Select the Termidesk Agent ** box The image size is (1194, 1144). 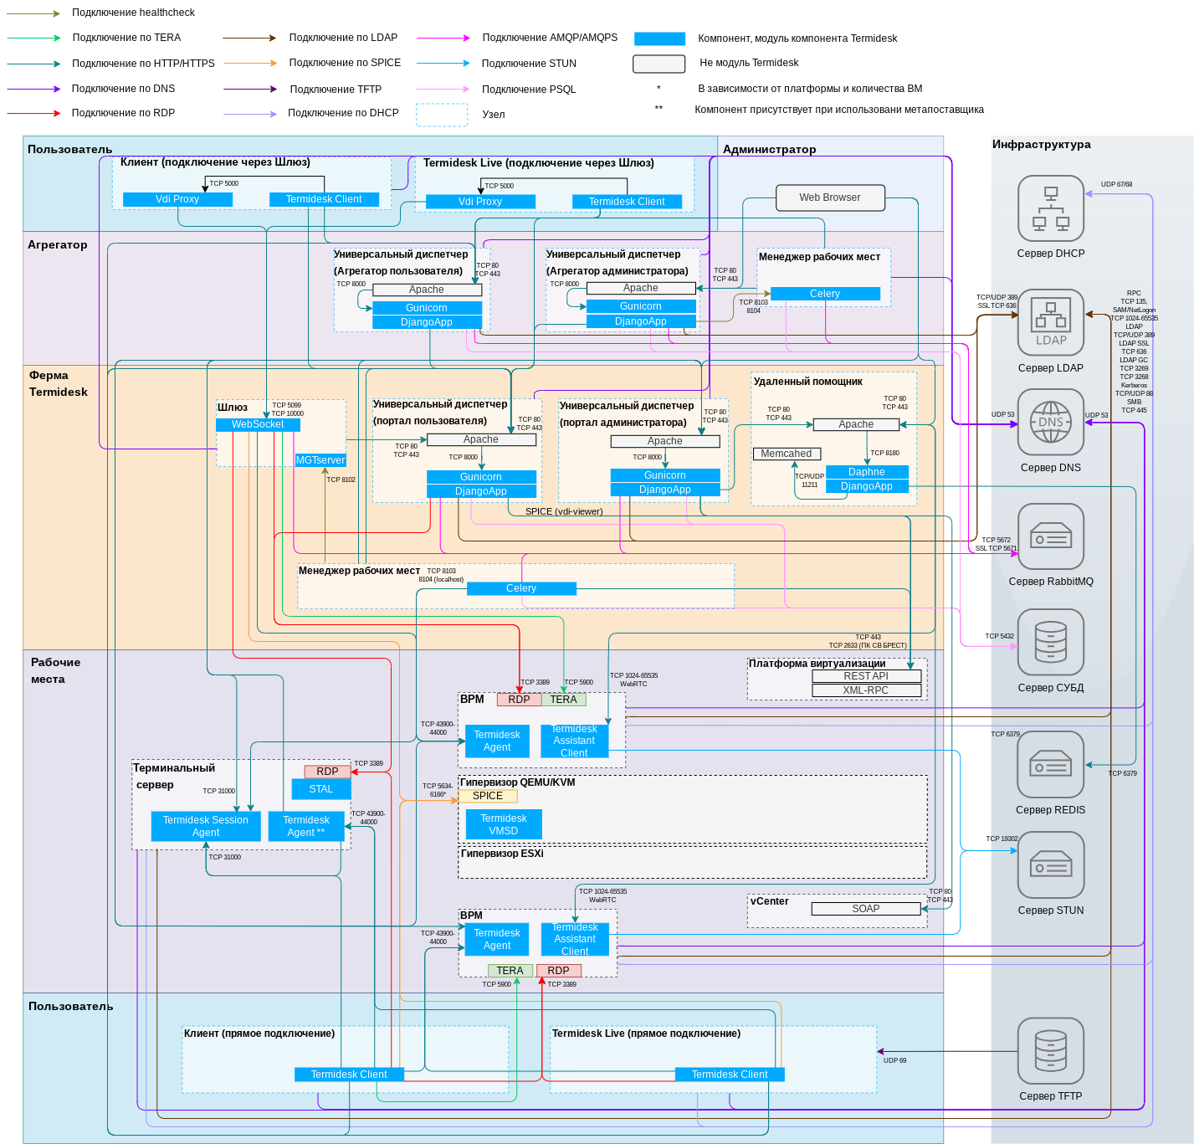click(x=306, y=826)
